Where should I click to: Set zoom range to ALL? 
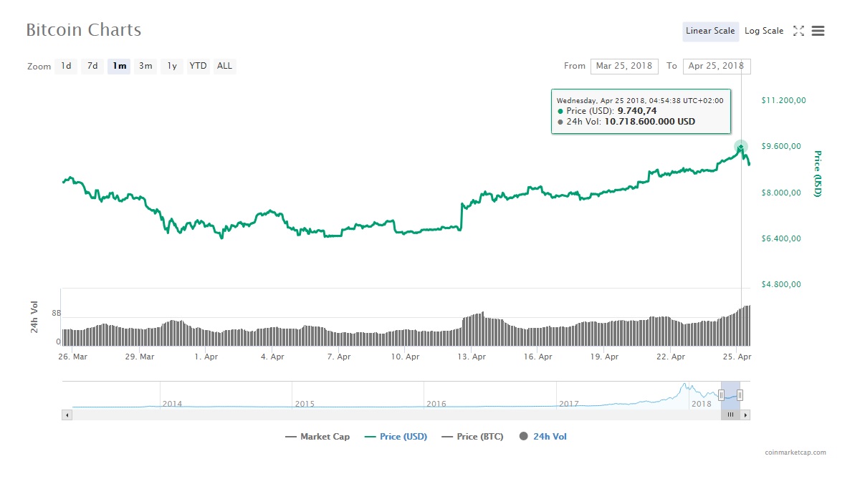click(224, 66)
